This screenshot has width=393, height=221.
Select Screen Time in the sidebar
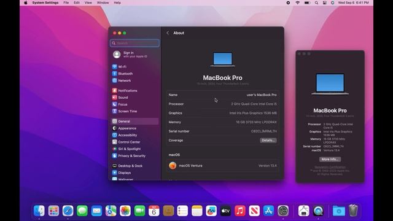(x=125, y=111)
